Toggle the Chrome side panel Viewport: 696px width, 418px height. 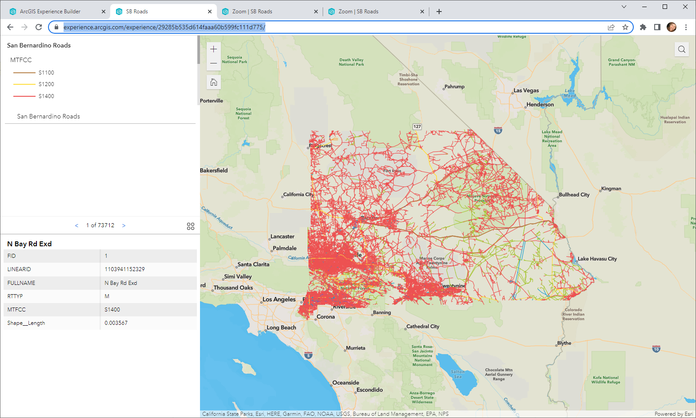[657, 27]
